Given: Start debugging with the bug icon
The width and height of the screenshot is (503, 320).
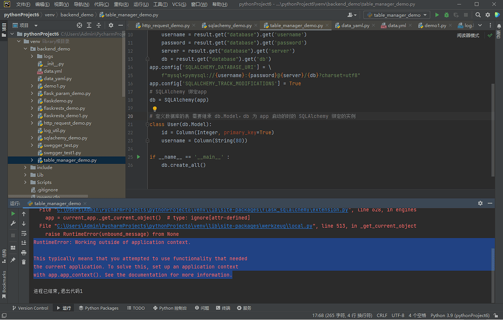Looking at the screenshot, I should point(447,15).
